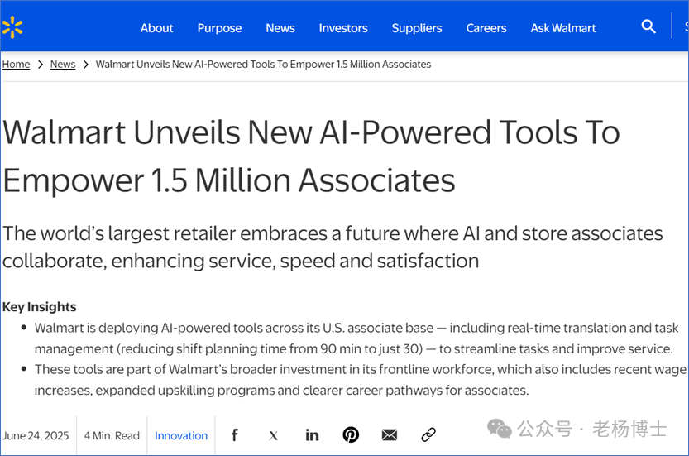The image size is (689, 456).
Task: Open the Innovation category link
Action: [181, 436]
